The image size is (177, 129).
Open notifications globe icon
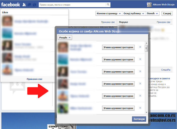34,5
